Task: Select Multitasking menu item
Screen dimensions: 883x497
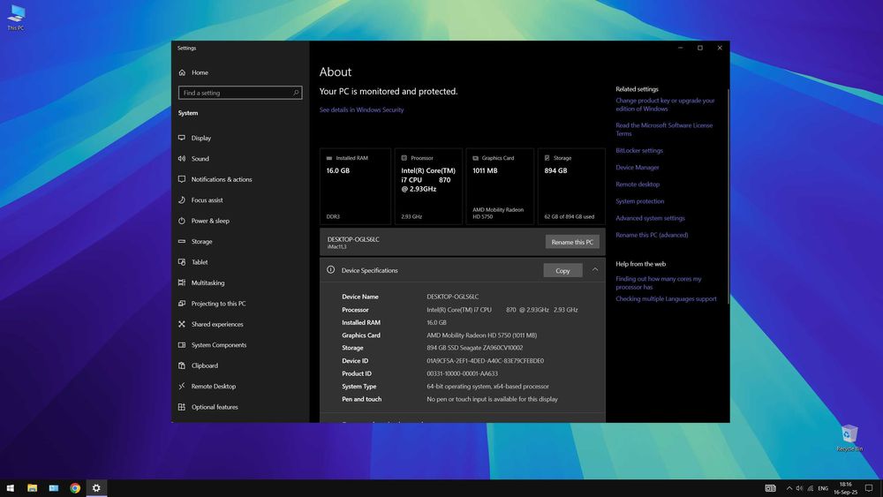Action: coord(208,282)
